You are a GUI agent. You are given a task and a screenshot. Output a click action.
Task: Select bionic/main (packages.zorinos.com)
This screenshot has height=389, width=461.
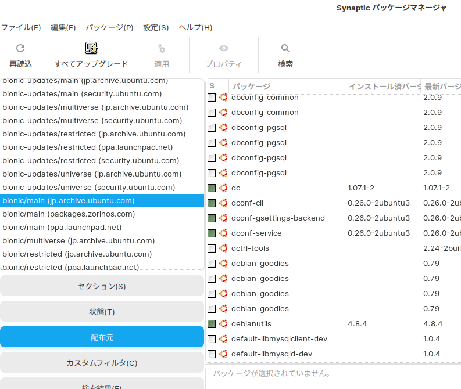point(102,214)
